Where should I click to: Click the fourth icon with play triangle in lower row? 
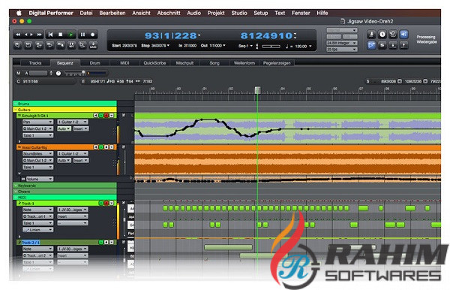click(x=50, y=45)
